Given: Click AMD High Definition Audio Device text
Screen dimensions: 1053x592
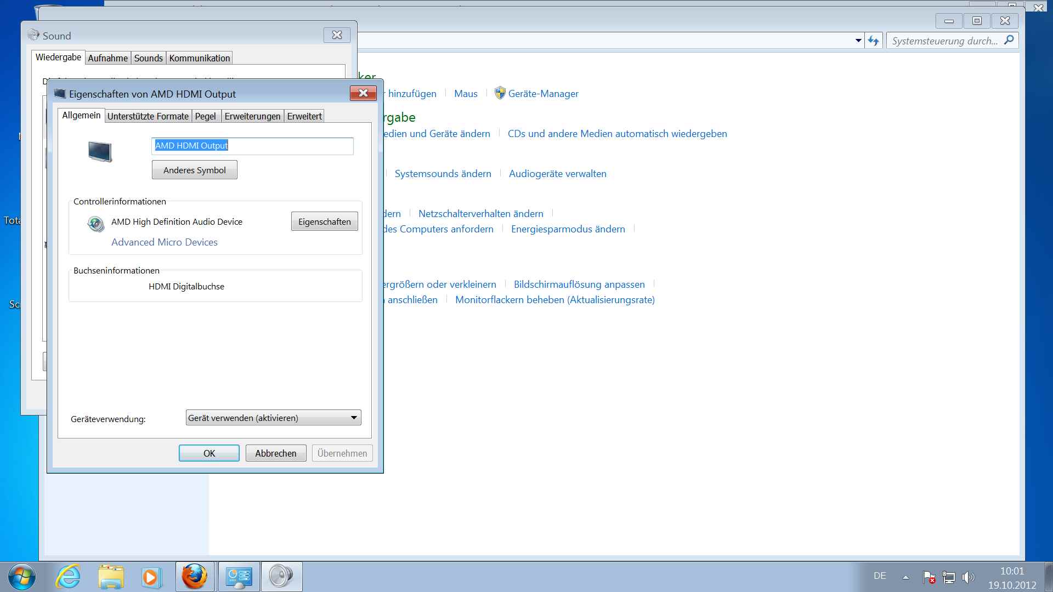Looking at the screenshot, I should (177, 222).
